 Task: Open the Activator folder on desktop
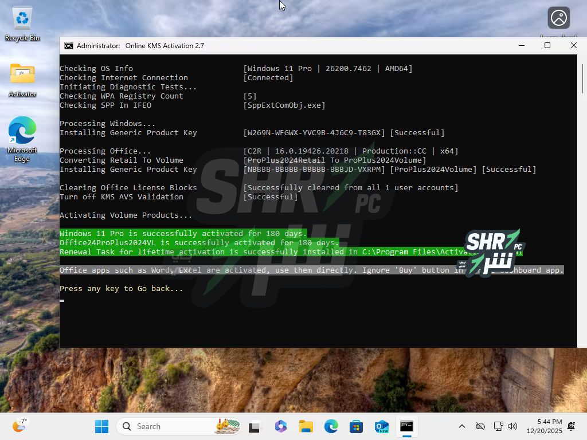pos(22,80)
